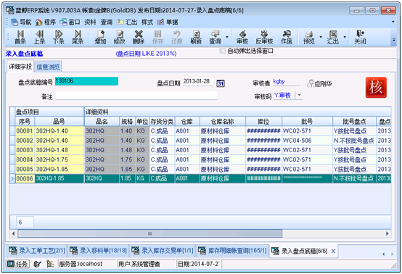The width and height of the screenshot is (402, 274).
Task: Open the 查询 menu item
Action: pos(107,22)
